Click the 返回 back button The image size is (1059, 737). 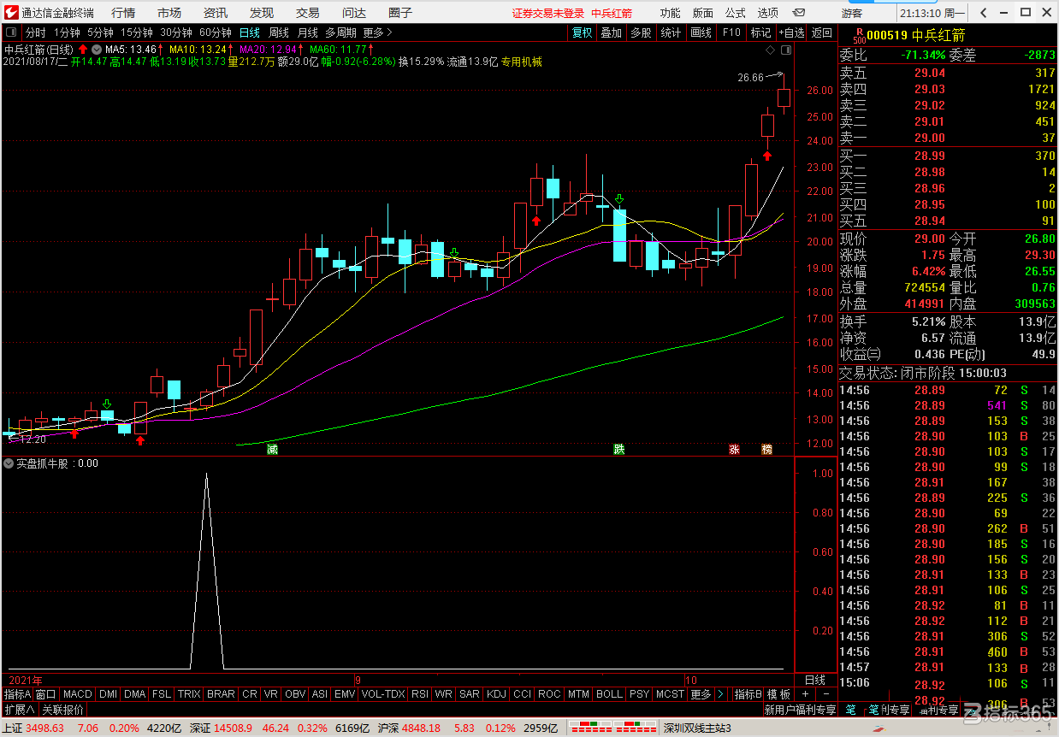pos(821,32)
